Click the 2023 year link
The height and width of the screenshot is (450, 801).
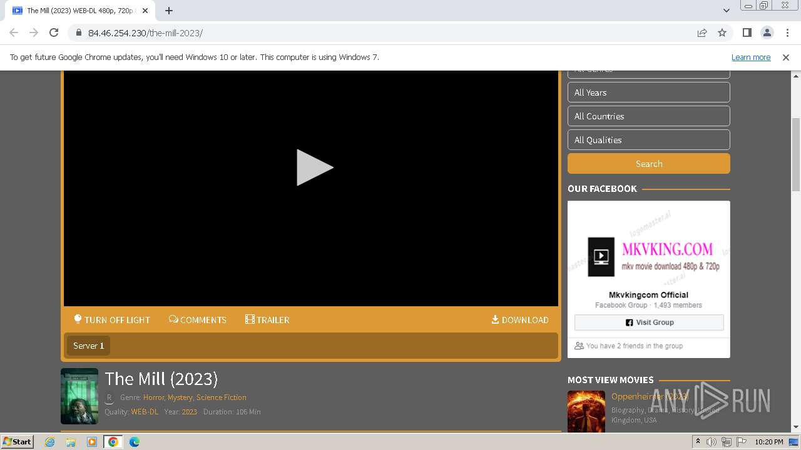coord(189,412)
